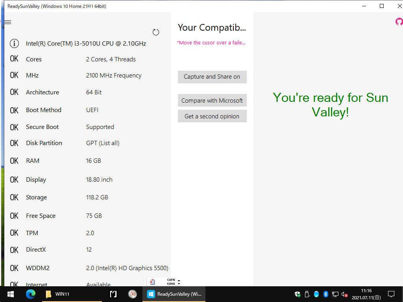Click the refresh check icon
This screenshot has width=403, height=302.
pos(156,32)
